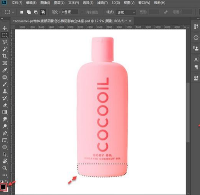Open the 编辑(E) menu
This screenshot has height=195, width=200.
[31, 3]
